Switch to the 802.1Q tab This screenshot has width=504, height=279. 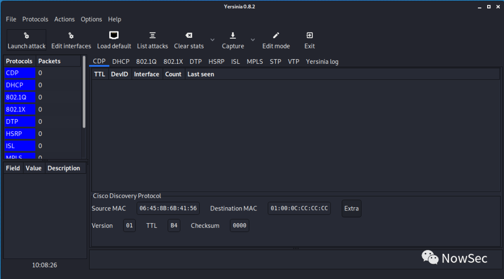tap(146, 61)
